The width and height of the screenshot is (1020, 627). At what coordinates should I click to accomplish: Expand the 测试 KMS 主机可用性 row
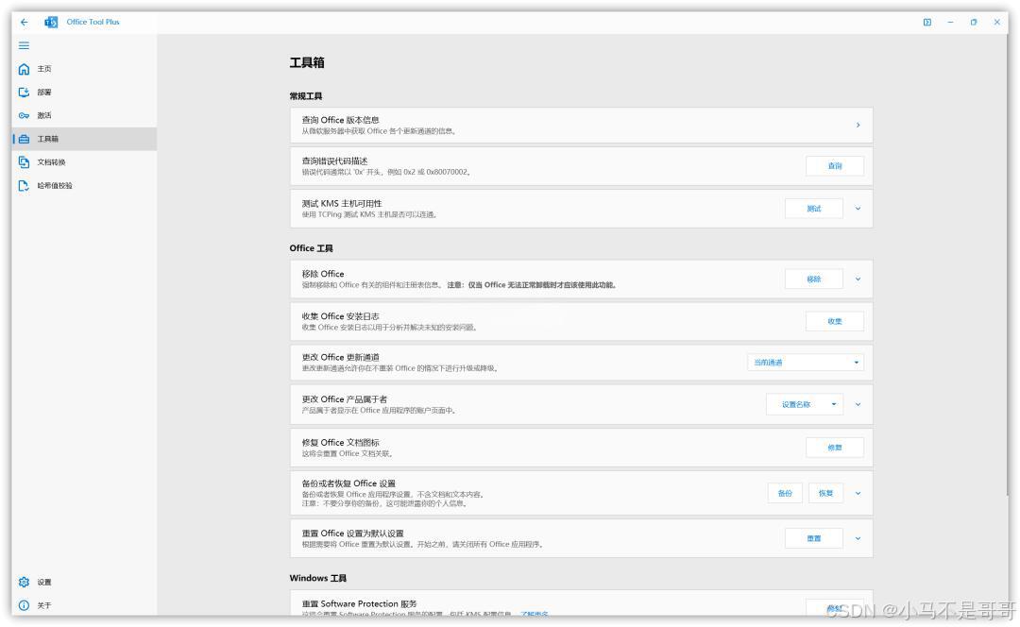[858, 209]
